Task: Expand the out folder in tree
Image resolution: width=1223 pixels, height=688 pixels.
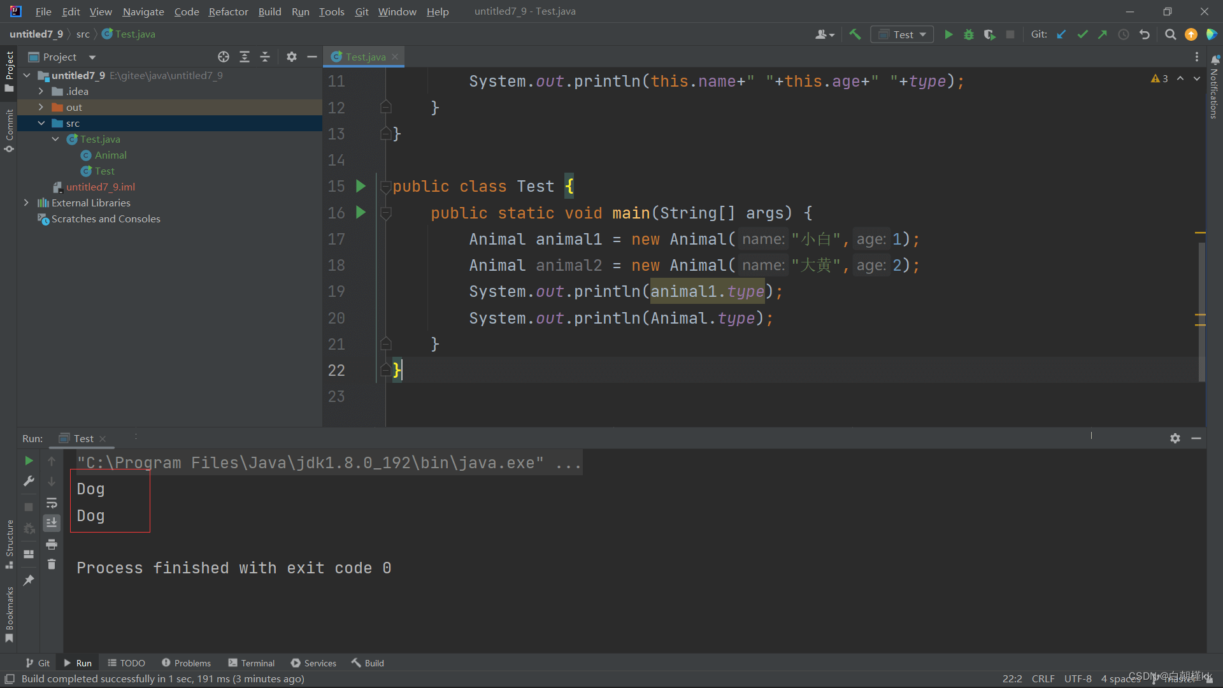Action: (41, 108)
